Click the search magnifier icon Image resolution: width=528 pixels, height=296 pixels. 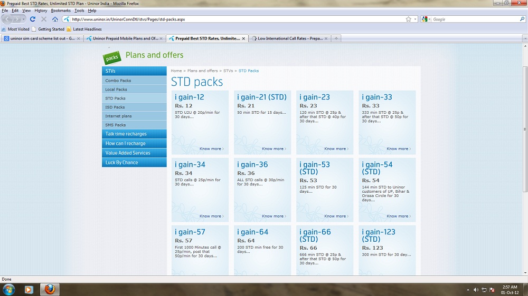tap(522, 19)
